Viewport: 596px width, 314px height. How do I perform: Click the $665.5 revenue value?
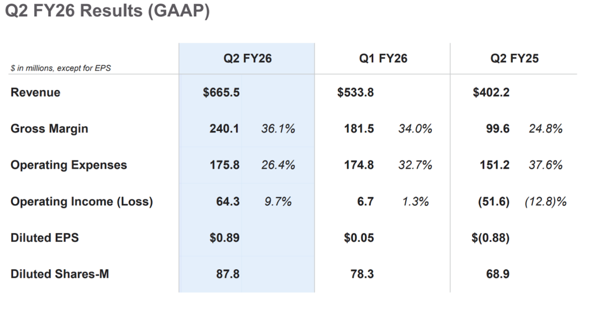click(x=221, y=92)
